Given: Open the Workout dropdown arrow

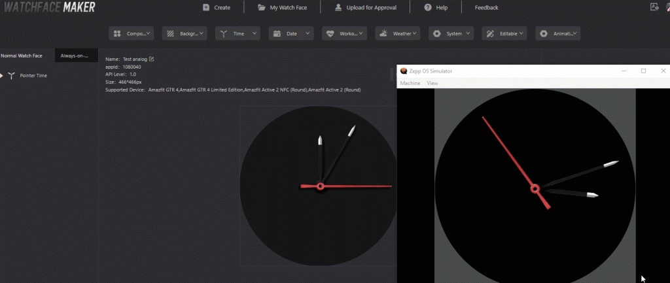Looking at the screenshot, I should (x=361, y=33).
